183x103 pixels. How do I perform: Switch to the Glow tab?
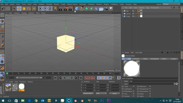[x=145, y=59]
